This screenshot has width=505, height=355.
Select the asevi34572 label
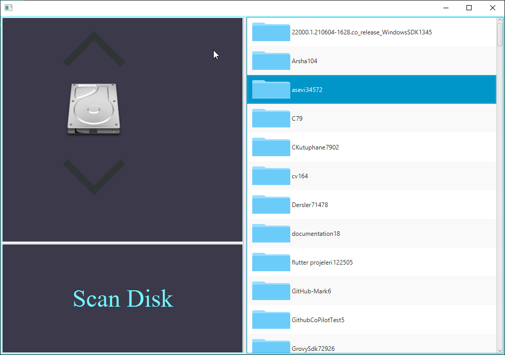coord(307,90)
